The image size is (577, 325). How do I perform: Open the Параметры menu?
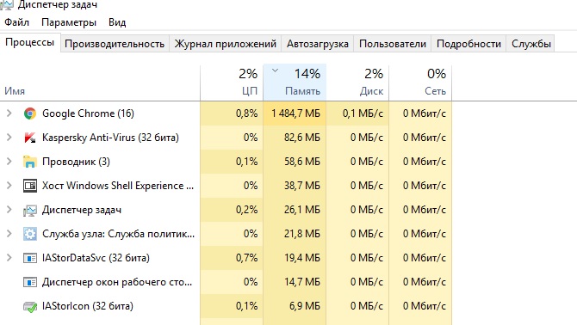click(69, 22)
